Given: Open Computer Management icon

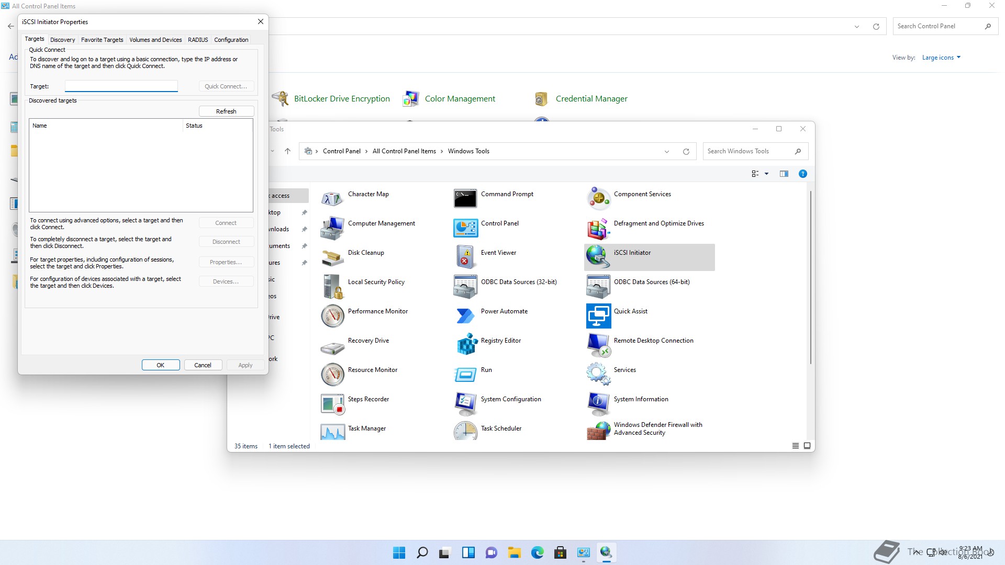Looking at the screenshot, I should pyautogui.click(x=332, y=228).
